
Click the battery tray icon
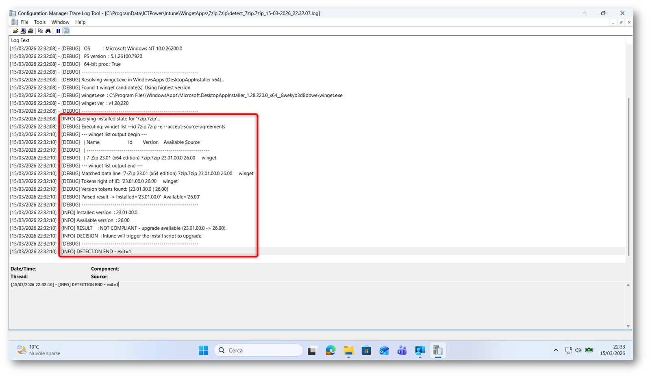pos(589,350)
